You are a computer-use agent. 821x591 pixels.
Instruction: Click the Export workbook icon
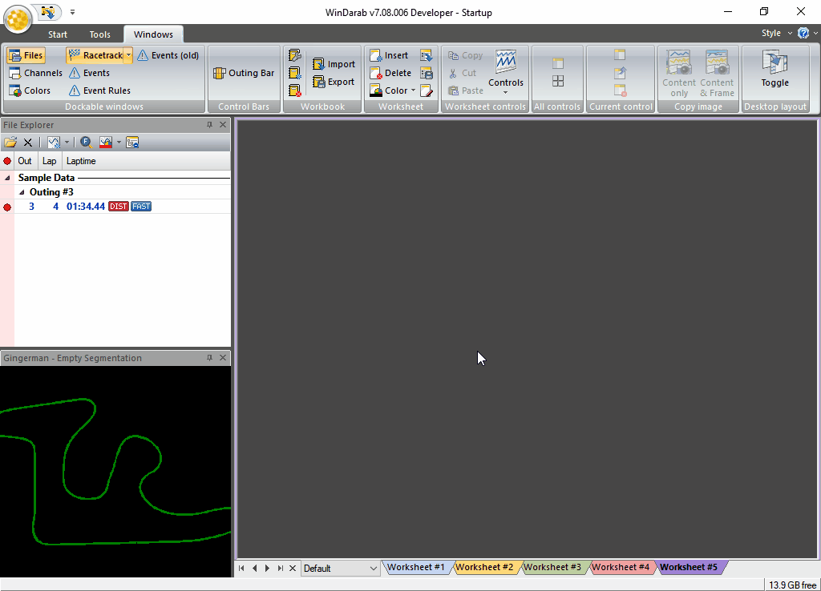coord(318,82)
